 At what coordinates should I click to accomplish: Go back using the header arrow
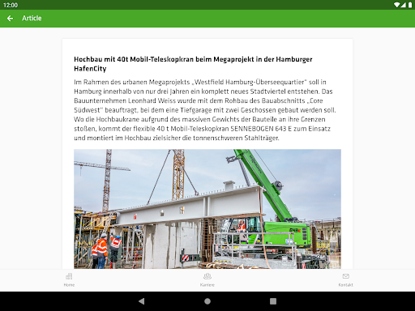click(x=10, y=19)
